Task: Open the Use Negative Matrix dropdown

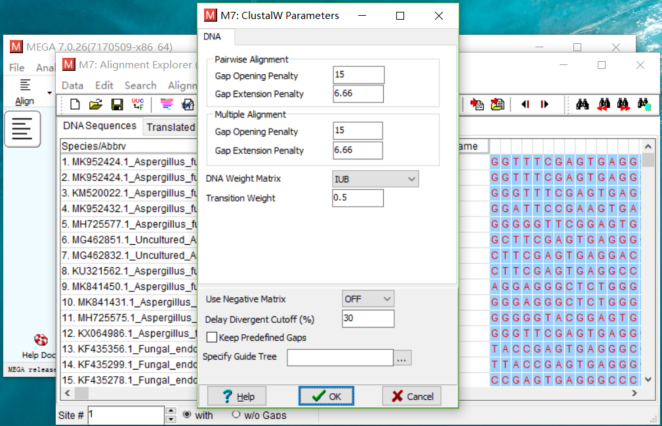Action: coord(367,299)
